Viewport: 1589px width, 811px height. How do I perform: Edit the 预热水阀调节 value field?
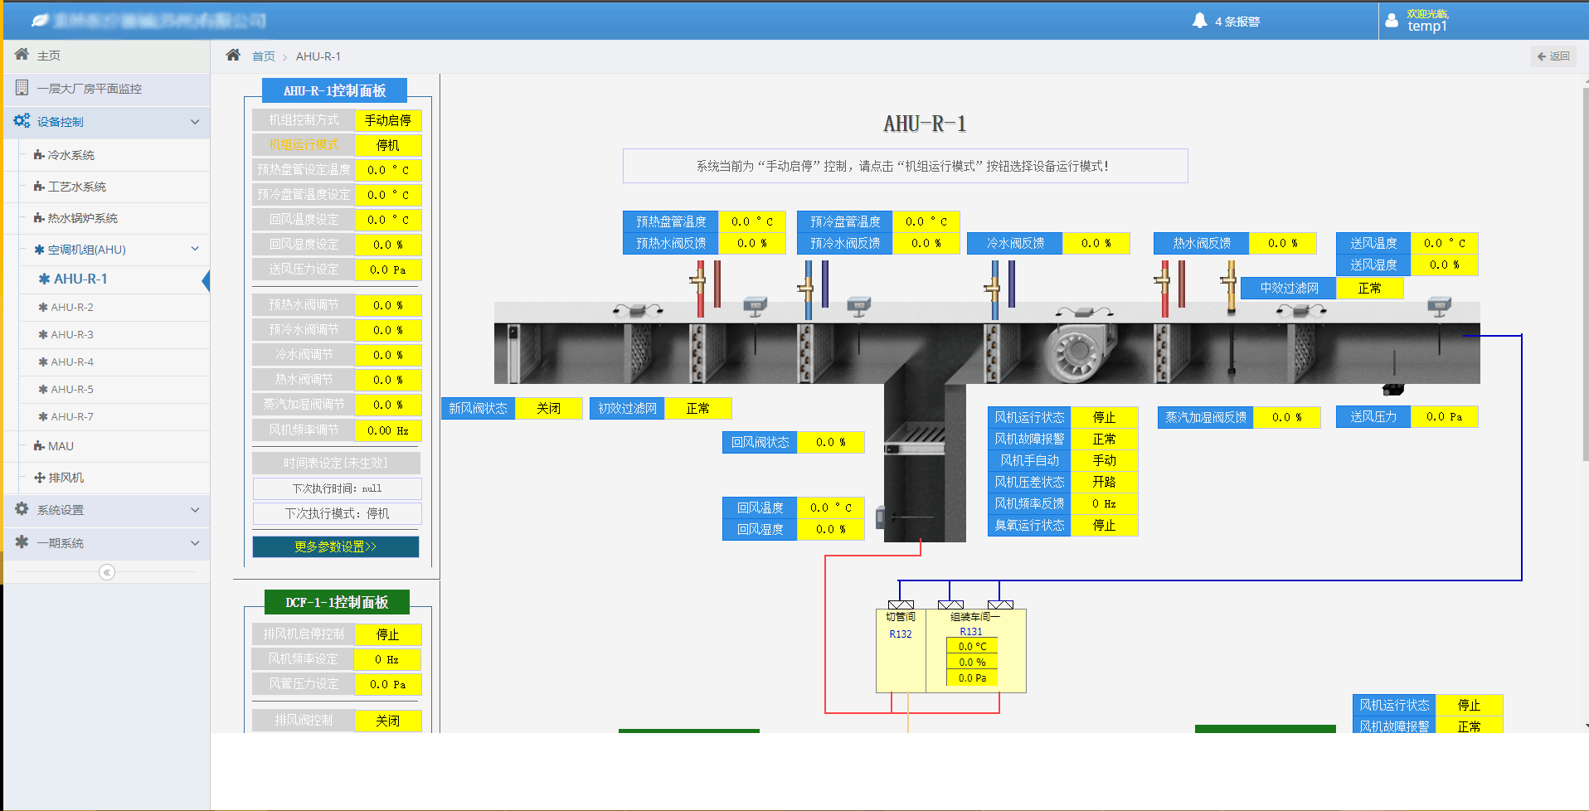coord(387,305)
